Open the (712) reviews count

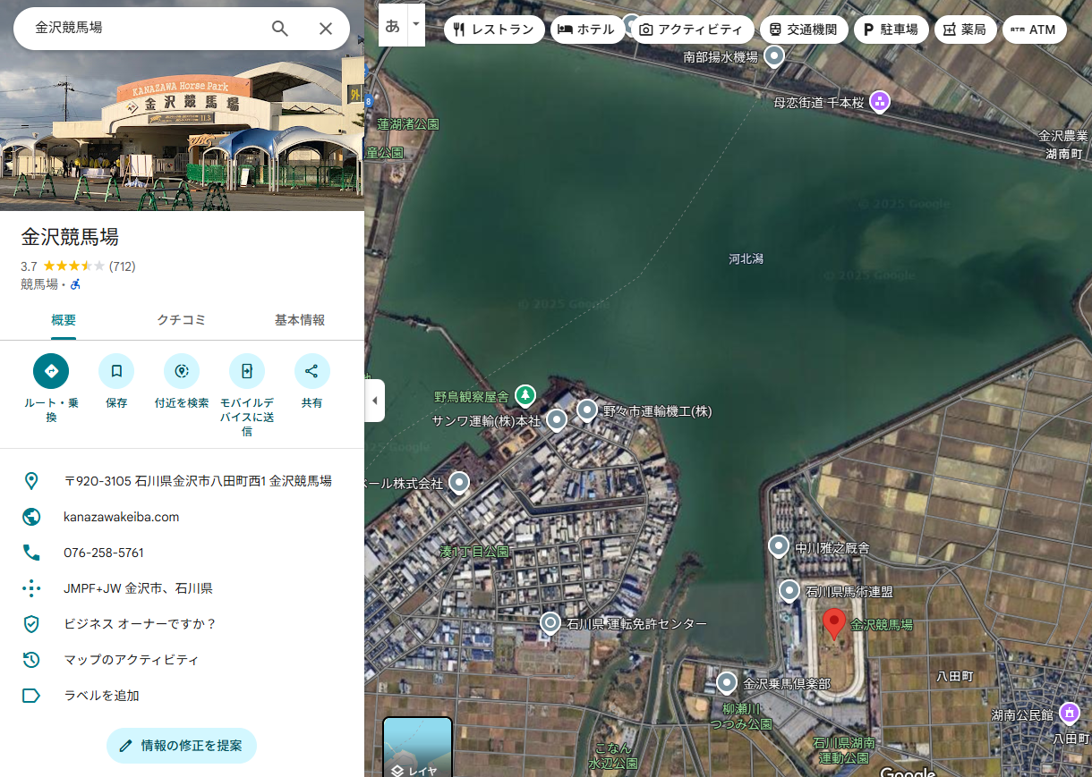(123, 266)
